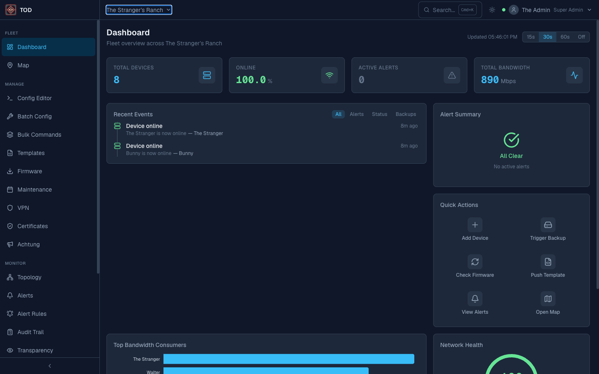
Task: Open The Stranger's Ranch site dropdown
Action: click(139, 10)
